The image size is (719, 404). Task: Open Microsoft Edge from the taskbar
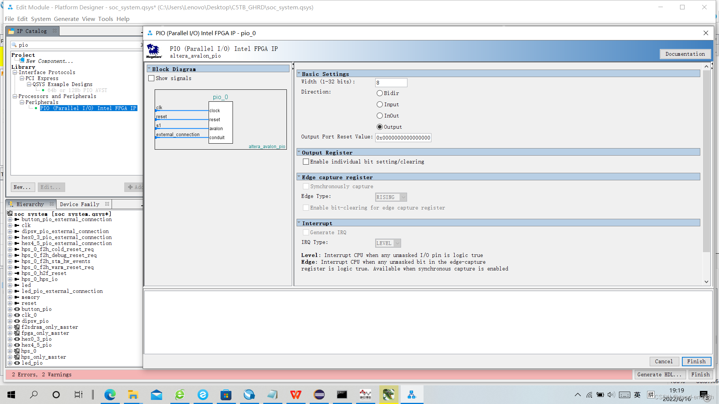[110, 395]
